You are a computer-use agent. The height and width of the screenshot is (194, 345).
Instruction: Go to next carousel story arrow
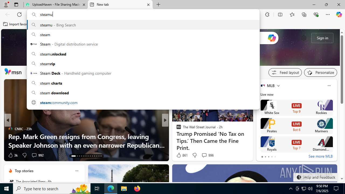coord(165,120)
